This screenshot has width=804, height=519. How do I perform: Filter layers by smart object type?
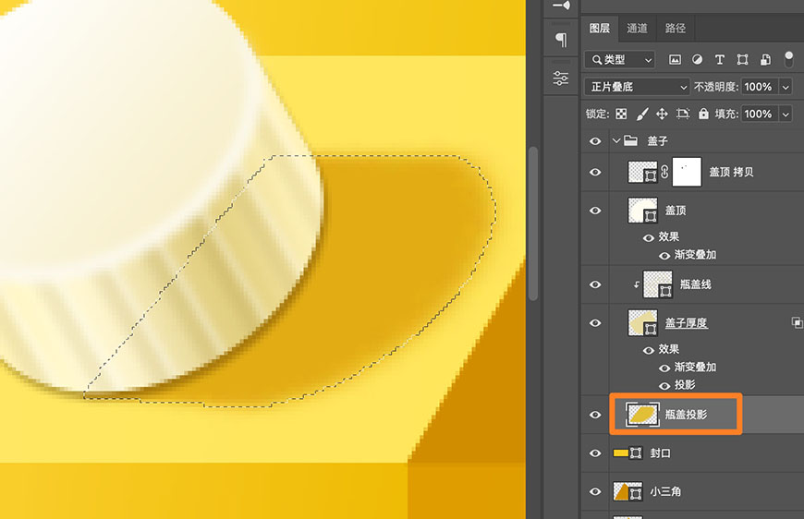(765, 59)
